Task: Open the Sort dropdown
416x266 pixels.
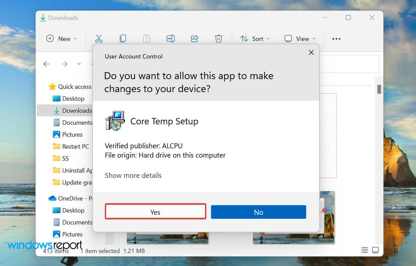Action: [x=255, y=39]
